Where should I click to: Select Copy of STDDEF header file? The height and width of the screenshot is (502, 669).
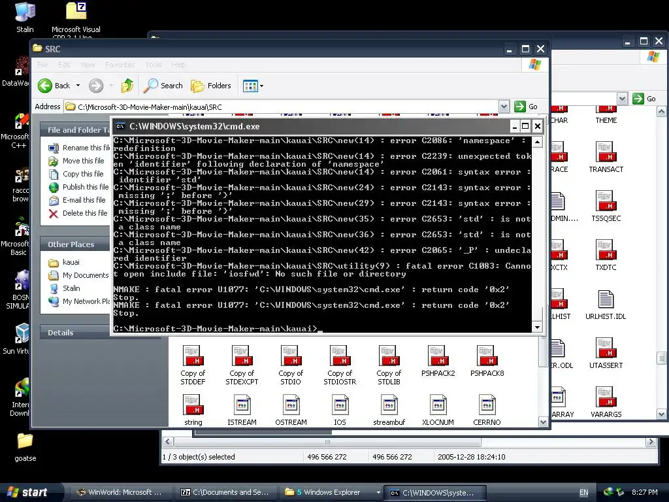(193, 365)
